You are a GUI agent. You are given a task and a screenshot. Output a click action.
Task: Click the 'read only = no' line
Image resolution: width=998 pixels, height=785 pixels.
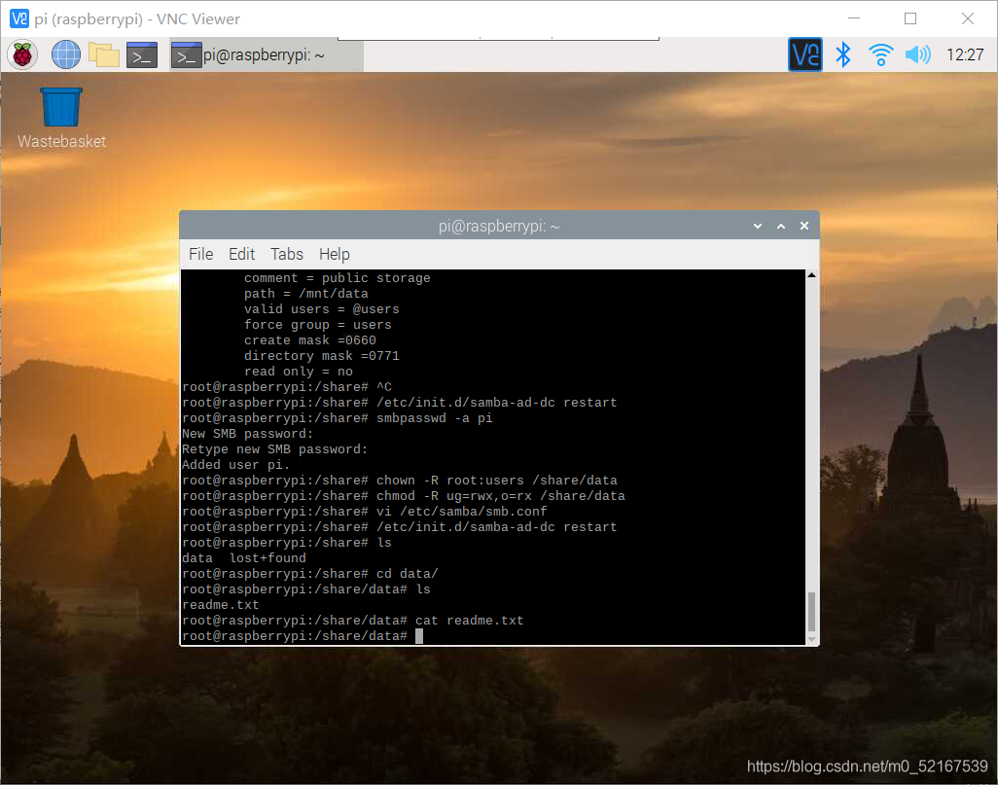point(298,372)
